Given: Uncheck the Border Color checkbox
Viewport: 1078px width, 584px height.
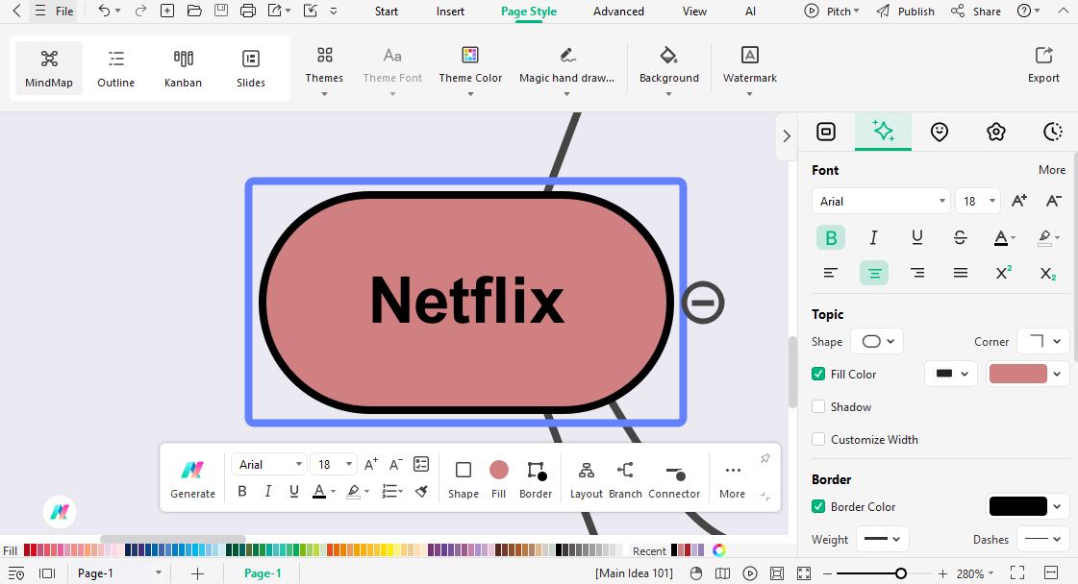Looking at the screenshot, I should (818, 506).
